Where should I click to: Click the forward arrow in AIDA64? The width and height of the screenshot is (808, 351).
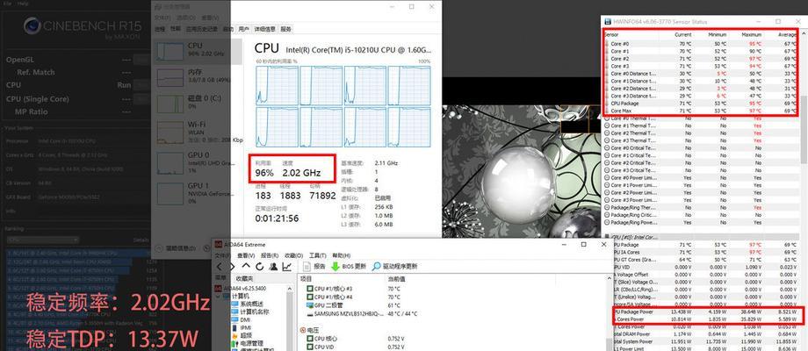(x=233, y=267)
